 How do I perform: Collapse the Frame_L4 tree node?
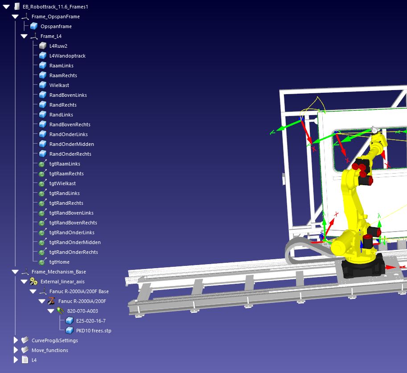pos(24,36)
